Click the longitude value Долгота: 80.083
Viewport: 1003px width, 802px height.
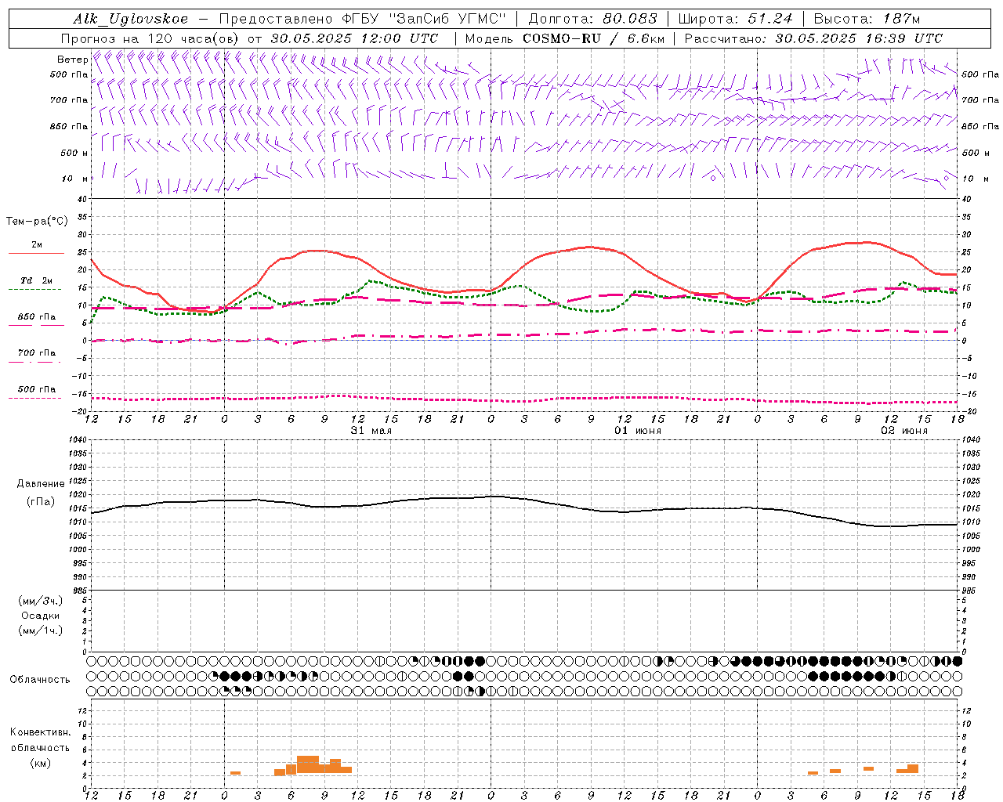[x=593, y=19]
